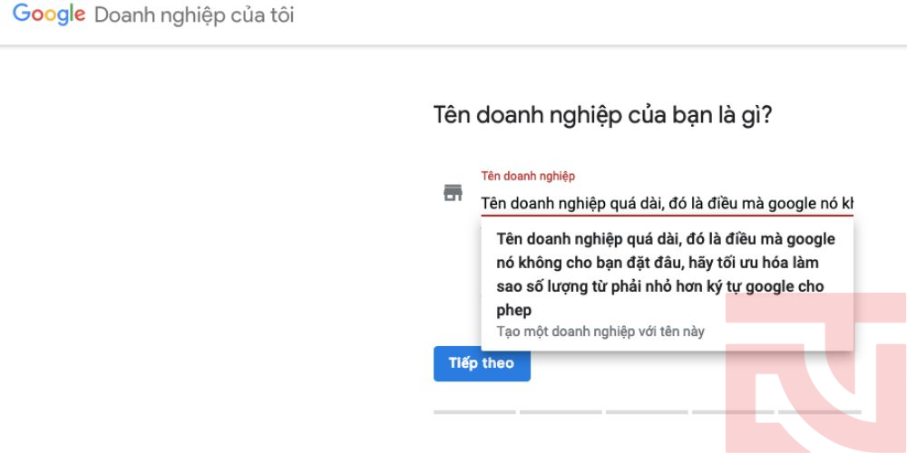The height and width of the screenshot is (453, 907).
Task: Choose 'Tạo một doanh nghiệp với tên này'
Action: pos(600,332)
